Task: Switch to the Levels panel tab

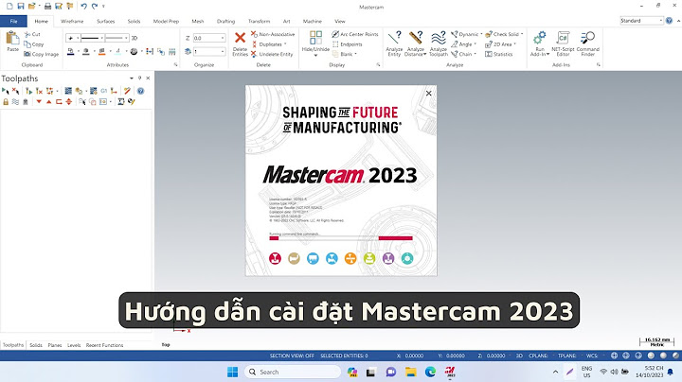Action: click(x=74, y=345)
